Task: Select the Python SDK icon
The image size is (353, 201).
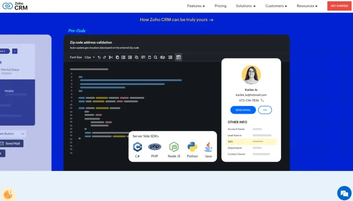Action: tap(192, 147)
